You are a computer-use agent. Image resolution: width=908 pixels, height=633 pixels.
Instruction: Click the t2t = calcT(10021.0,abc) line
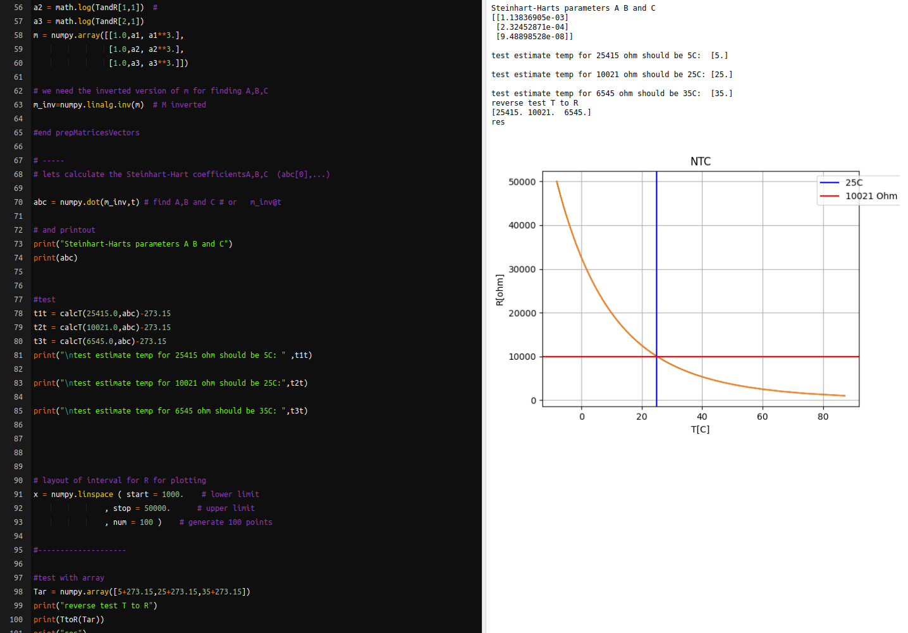point(102,328)
